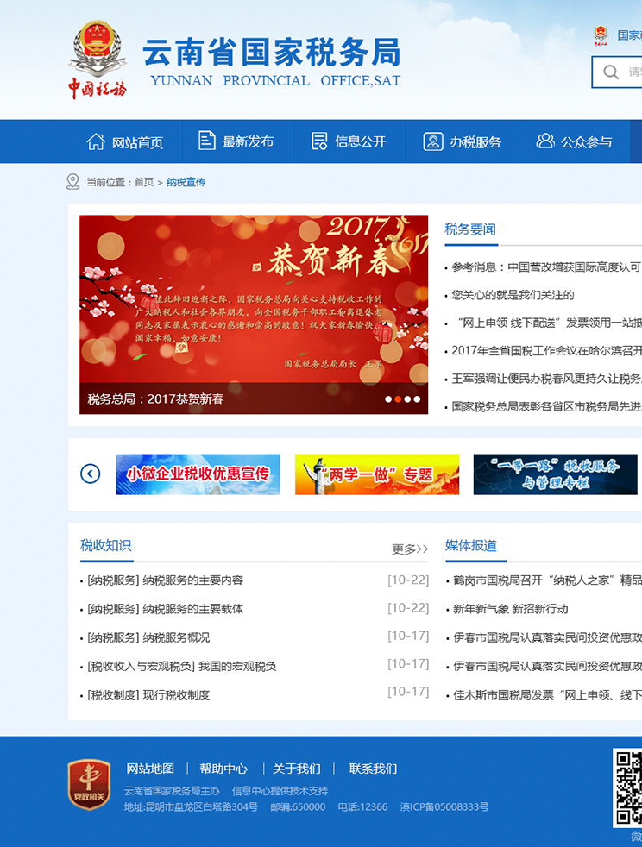Open the 税务要闻 tab

click(x=470, y=229)
